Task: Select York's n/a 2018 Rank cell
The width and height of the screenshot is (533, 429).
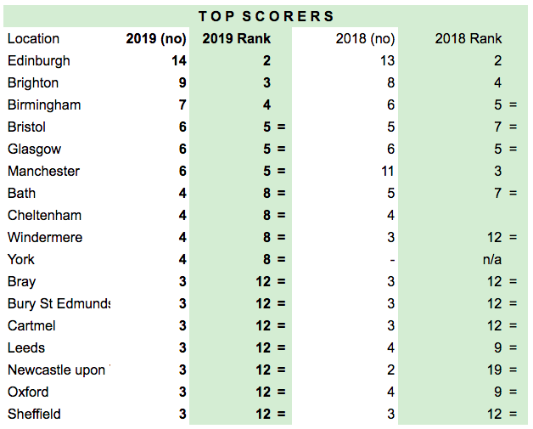Action: point(492,259)
